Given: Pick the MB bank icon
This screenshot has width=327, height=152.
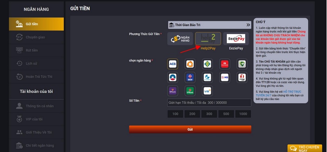Looking at the screenshot, I should pyautogui.click(x=224, y=77).
